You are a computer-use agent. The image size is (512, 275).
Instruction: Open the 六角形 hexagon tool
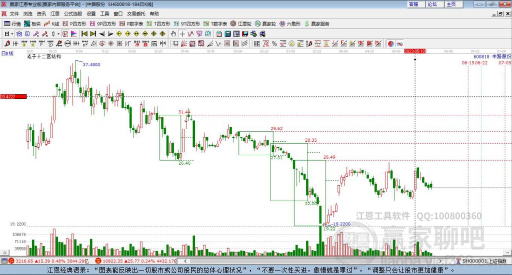coord(290,24)
